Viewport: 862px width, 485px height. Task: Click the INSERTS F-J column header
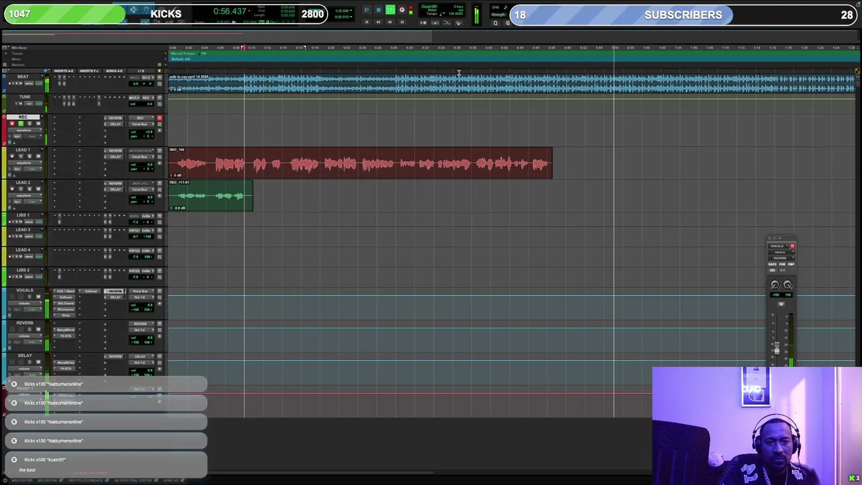coord(89,71)
